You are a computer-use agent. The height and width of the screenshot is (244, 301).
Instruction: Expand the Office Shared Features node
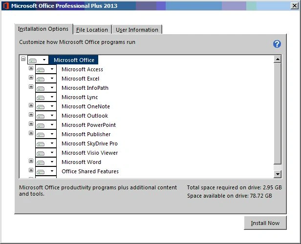point(31,170)
